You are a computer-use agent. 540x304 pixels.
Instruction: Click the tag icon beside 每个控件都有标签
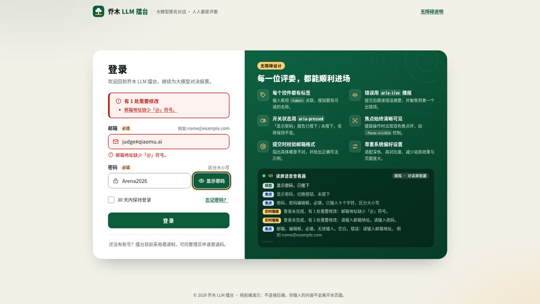(x=263, y=95)
